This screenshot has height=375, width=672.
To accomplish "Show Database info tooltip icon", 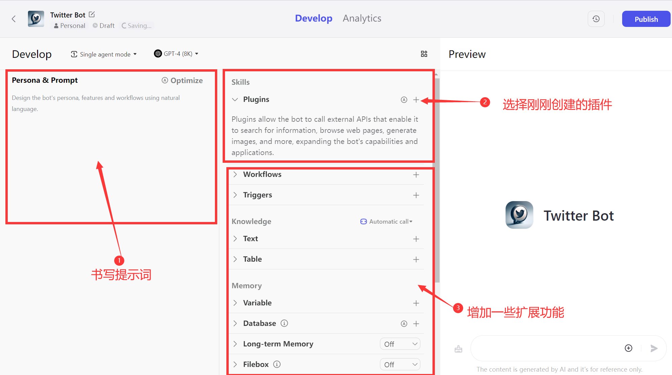I will pos(284,323).
